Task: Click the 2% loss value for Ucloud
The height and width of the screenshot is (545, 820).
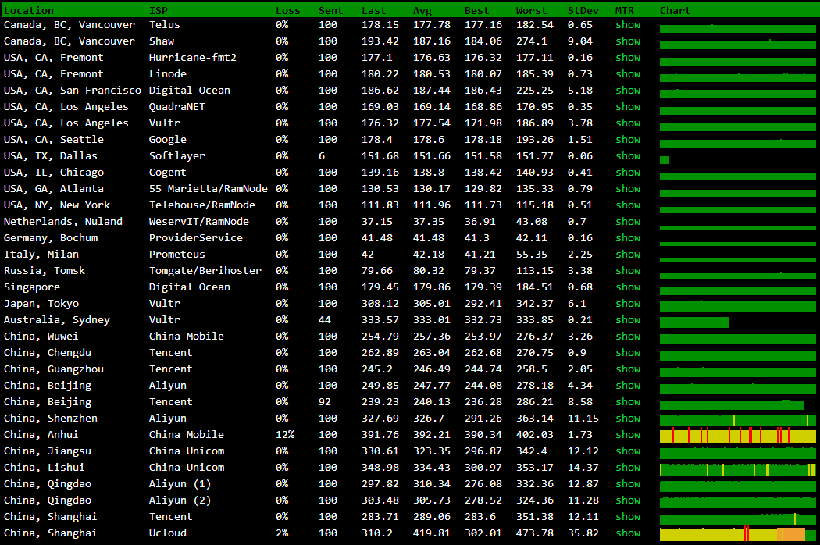Action: tap(282, 533)
